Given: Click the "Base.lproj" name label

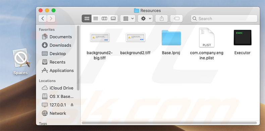Looking at the screenshot, I should click(x=171, y=53).
